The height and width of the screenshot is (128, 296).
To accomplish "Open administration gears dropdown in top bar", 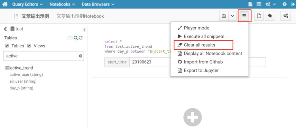I will click(271, 4).
